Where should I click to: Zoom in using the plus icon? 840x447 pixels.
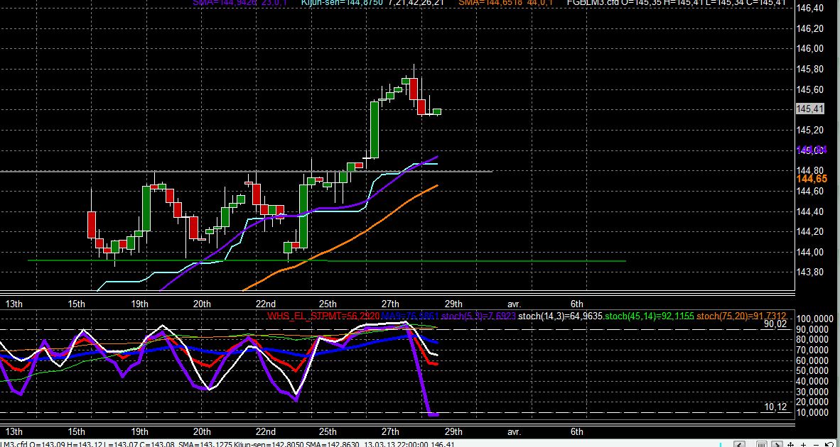pyautogui.click(x=803, y=445)
